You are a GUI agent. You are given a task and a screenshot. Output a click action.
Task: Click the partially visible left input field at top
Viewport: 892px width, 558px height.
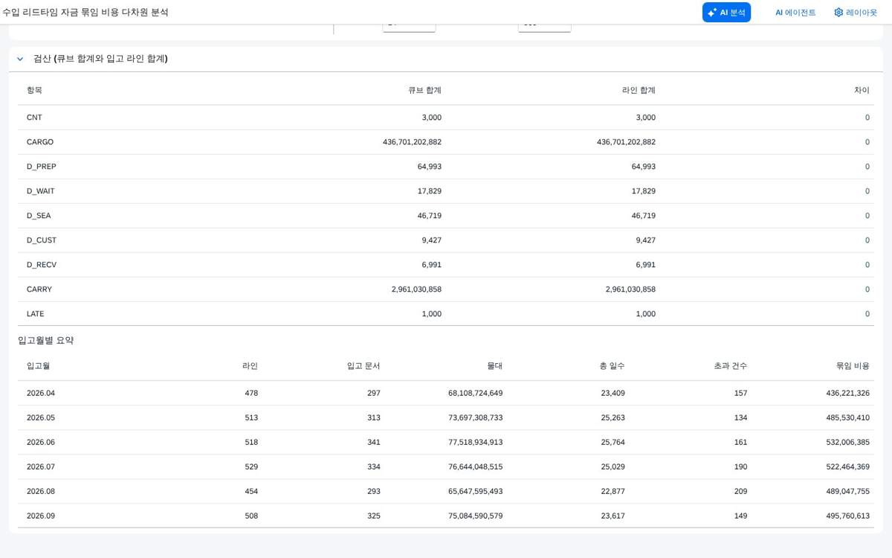click(x=409, y=26)
